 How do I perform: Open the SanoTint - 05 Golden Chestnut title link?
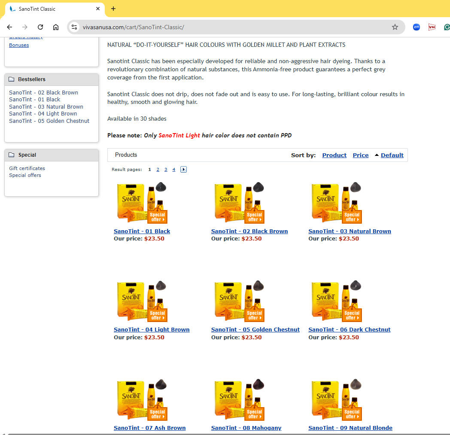pos(255,329)
